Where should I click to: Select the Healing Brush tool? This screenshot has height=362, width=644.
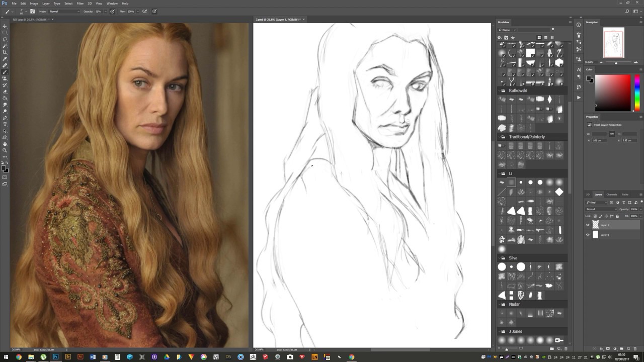pyautogui.click(x=5, y=65)
